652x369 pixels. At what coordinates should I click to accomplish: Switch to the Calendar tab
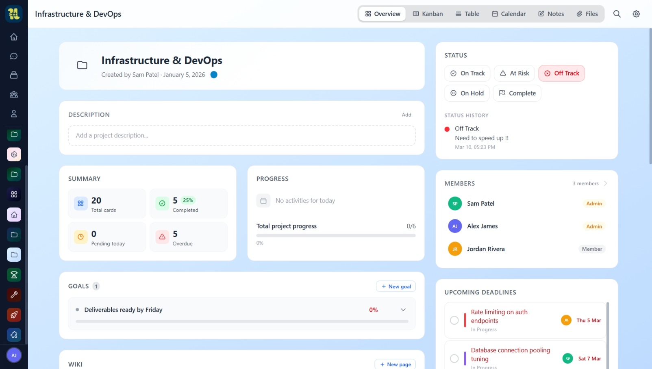[x=509, y=14]
